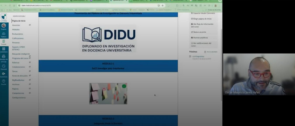295x126 pixels.
Task: Open Colaboraciones in course menu
Action: tap(19, 67)
